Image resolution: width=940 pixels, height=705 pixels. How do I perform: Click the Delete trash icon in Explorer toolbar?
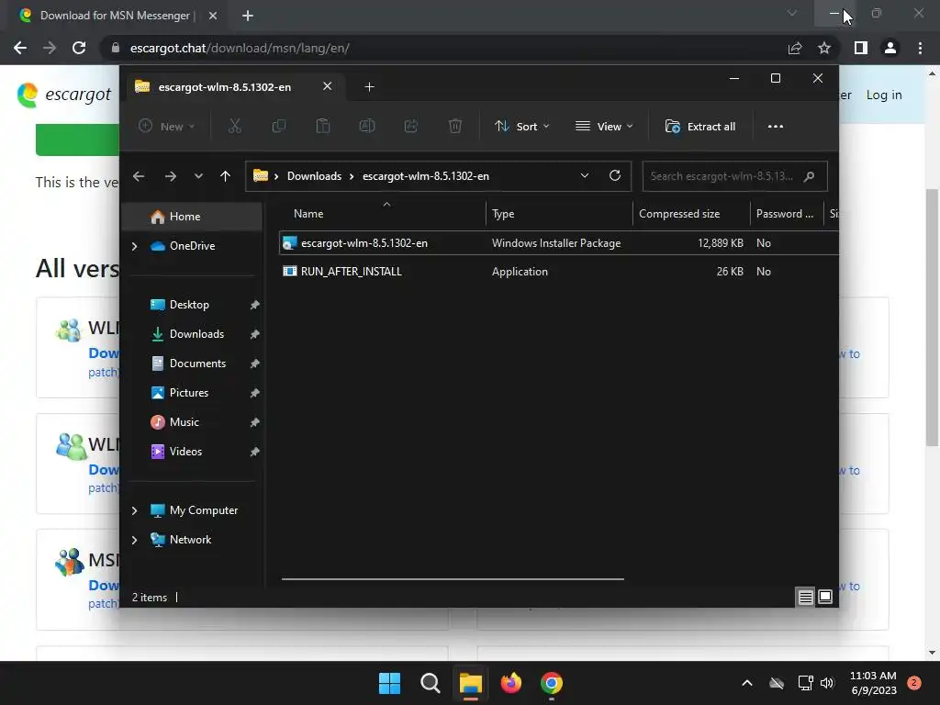point(455,126)
